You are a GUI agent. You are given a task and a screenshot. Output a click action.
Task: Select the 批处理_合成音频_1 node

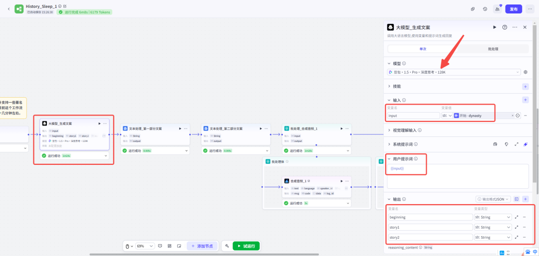point(316,134)
